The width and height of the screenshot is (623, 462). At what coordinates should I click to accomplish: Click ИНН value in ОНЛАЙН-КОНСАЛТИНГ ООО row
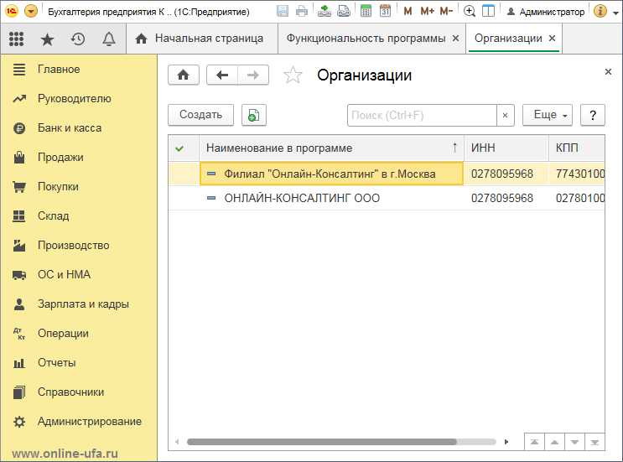tap(502, 198)
